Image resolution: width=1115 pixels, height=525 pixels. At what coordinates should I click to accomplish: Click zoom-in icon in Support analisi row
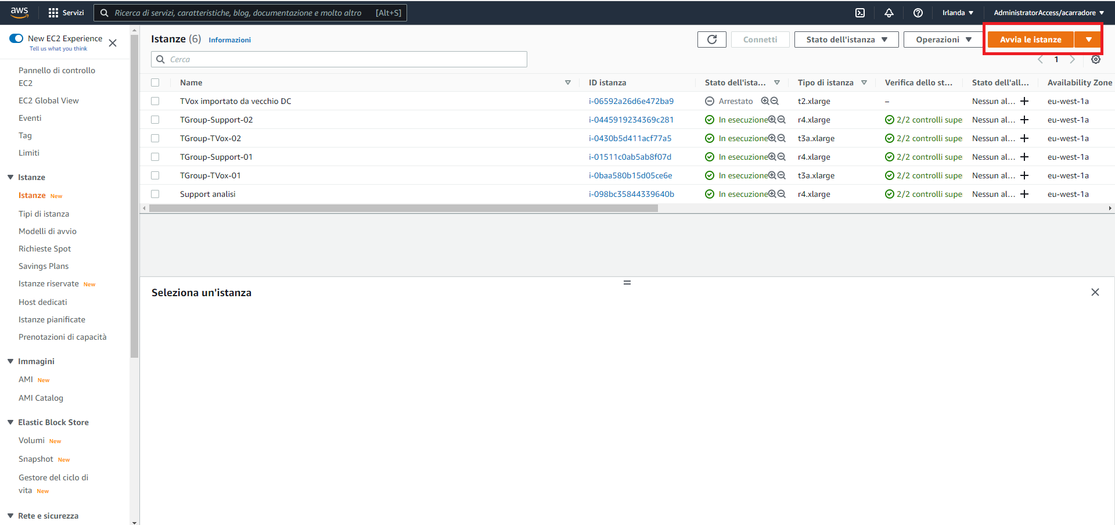[772, 194]
